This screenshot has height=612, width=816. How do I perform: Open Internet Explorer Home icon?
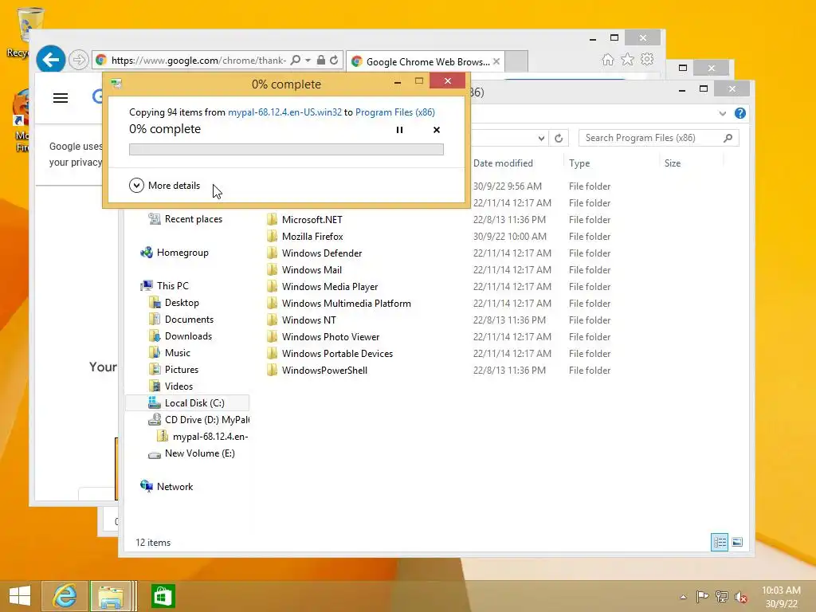point(608,60)
